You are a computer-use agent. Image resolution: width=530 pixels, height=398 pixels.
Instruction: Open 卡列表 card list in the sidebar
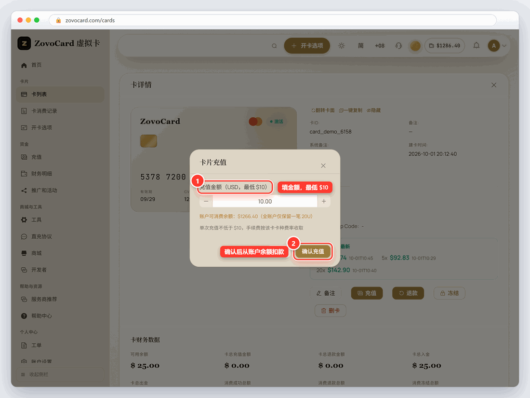tap(60, 95)
